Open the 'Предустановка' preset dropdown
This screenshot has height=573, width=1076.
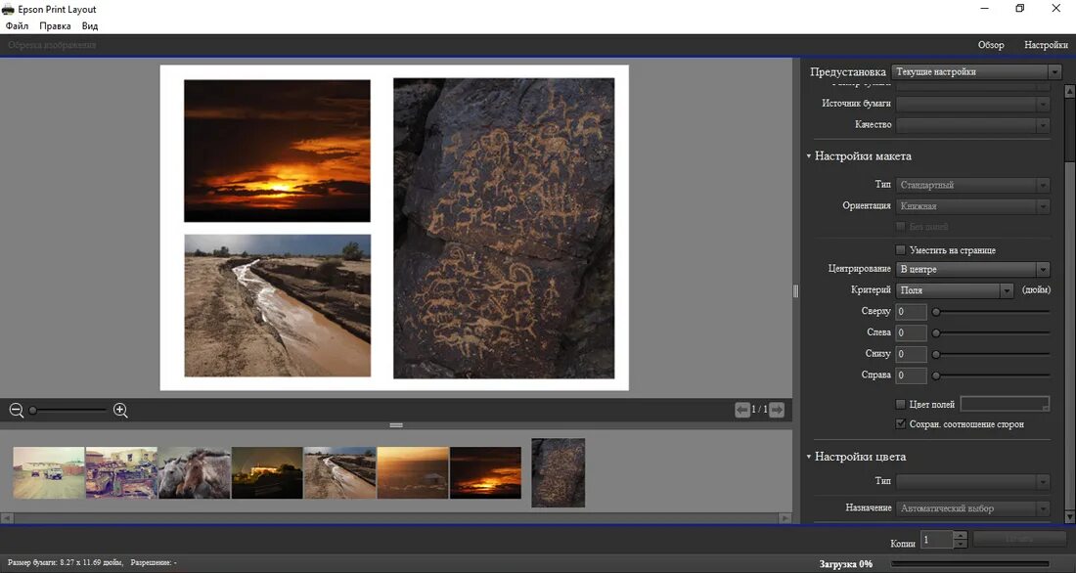tap(976, 71)
